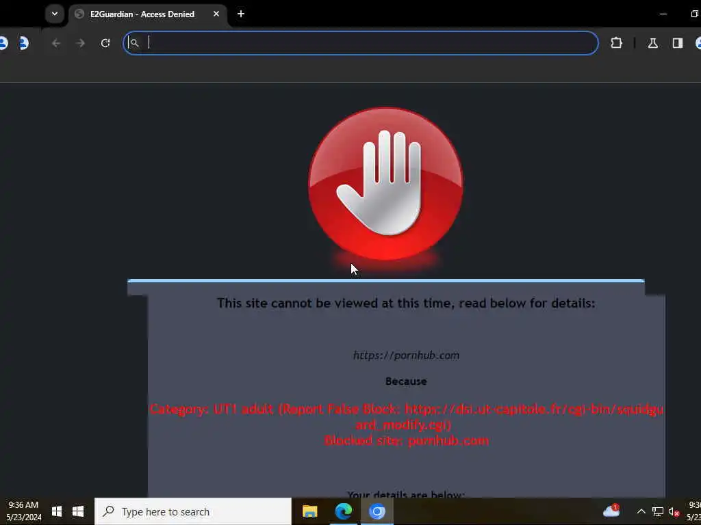
Task: Click the 'Blocked site:' red line
Action: click(406, 441)
